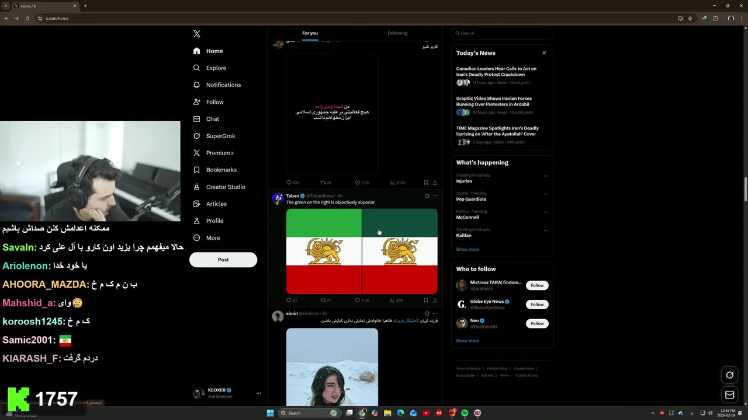Screen dimensions: 748x420
Task: Show more under What's happening
Action: [467, 249]
